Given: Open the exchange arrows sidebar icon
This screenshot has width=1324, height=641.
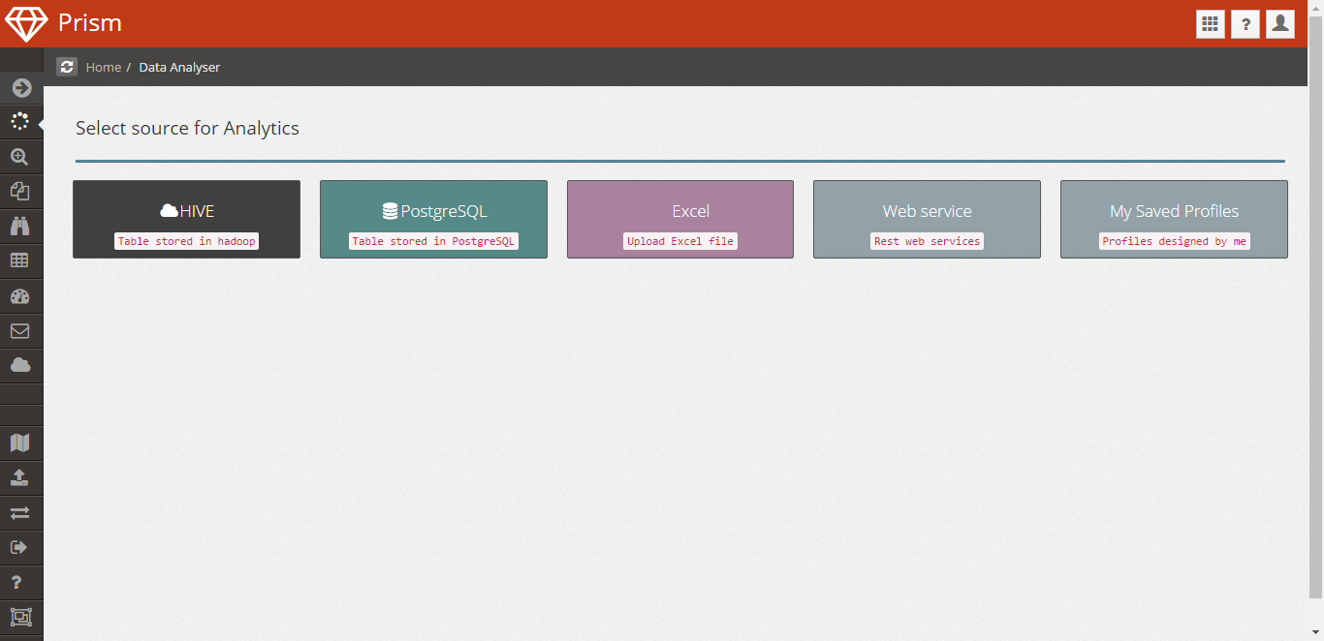Looking at the screenshot, I should click(x=21, y=513).
